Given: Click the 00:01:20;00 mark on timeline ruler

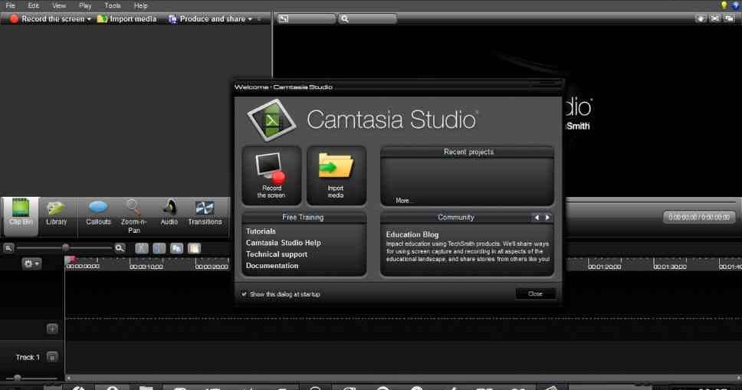Looking at the screenshot, I should click(x=604, y=267).
